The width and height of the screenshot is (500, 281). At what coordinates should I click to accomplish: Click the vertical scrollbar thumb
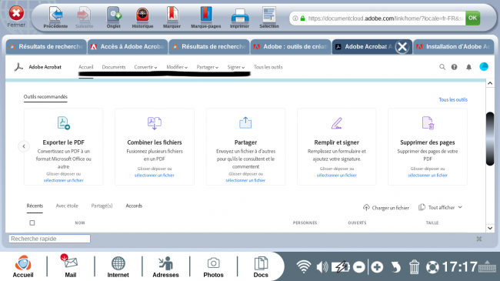pos(490,139)
